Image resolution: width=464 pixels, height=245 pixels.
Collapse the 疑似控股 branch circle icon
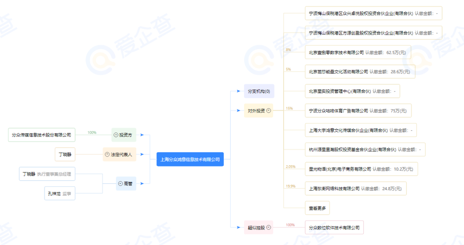[x=269, y=227]
